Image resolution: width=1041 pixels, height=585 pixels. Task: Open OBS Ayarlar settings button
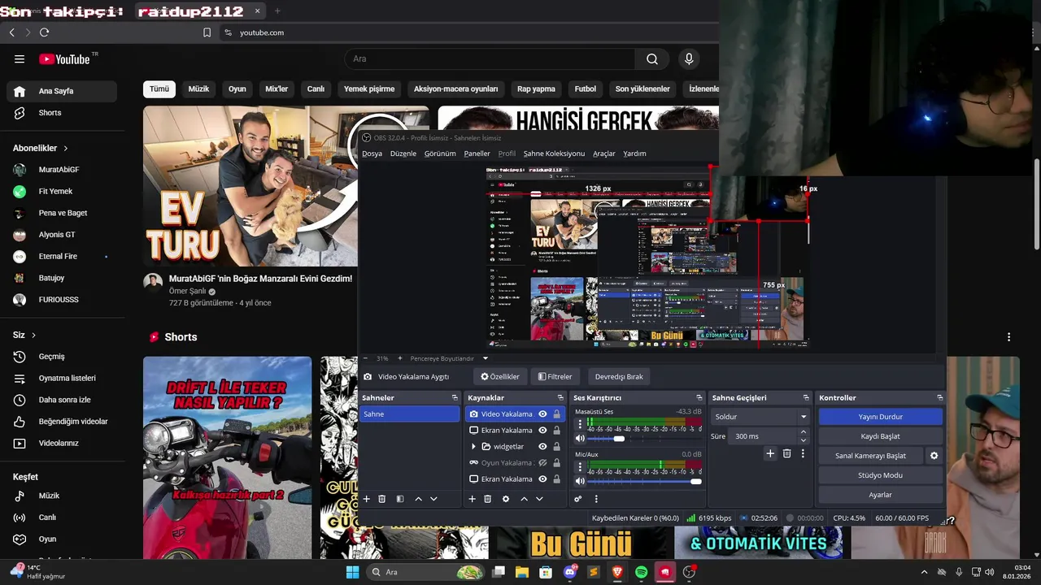click(x=881, y=495)
